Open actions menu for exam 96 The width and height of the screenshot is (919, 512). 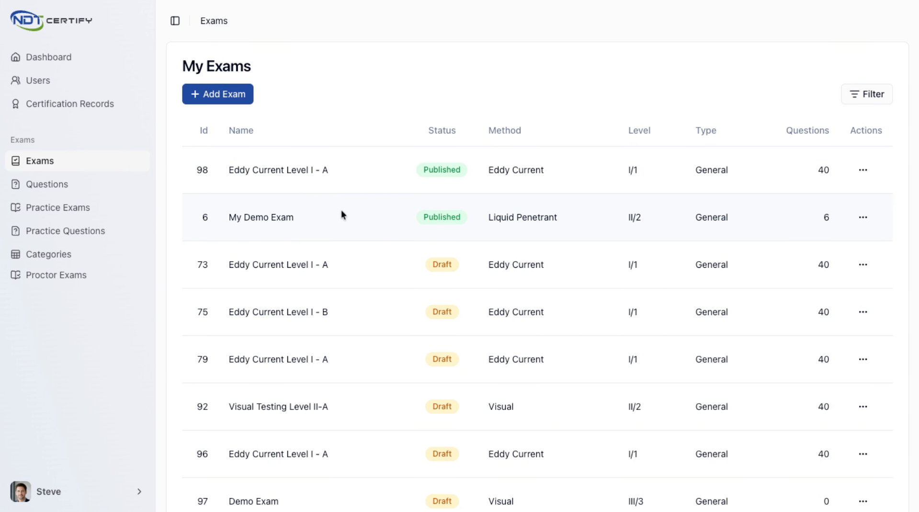[x=862, y=454]
